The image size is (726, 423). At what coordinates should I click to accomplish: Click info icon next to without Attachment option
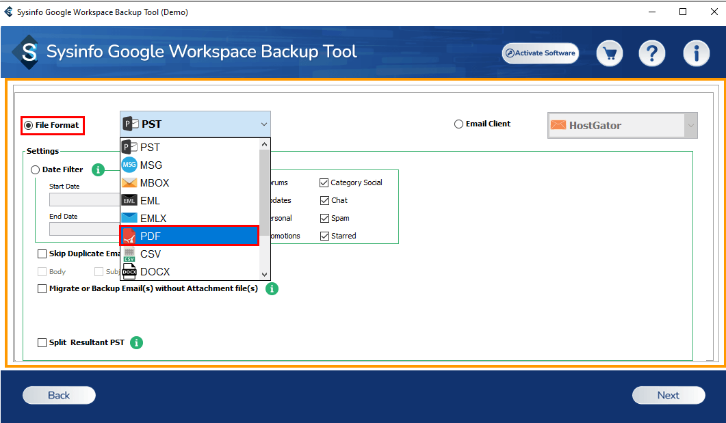point(272,289)
